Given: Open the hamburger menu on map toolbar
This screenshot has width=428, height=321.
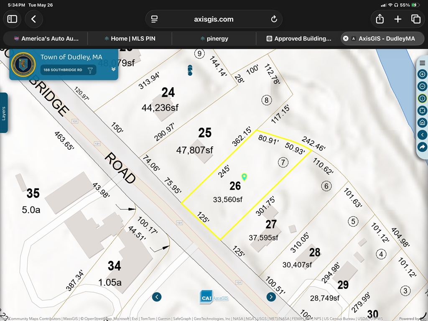Looking at the screenshot, I should (422, 63).
